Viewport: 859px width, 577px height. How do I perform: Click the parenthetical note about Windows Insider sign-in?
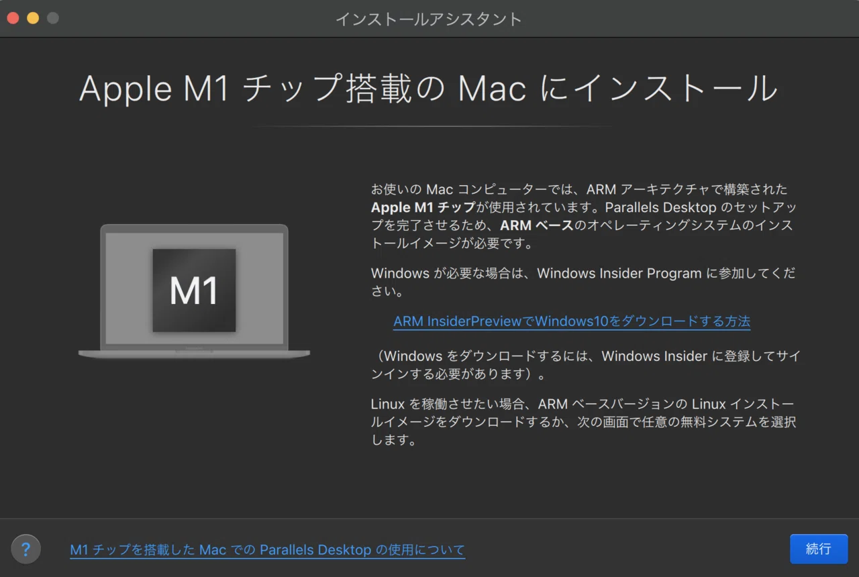click(585, 364)
